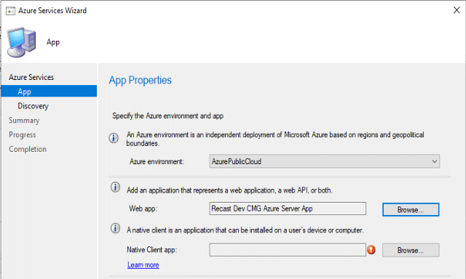
Task: Click the Web app text field
Action: [x=288, y=209]
